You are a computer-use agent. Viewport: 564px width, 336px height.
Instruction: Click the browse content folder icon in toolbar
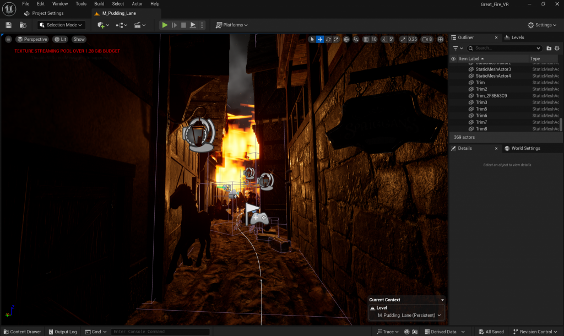(23, 25)
